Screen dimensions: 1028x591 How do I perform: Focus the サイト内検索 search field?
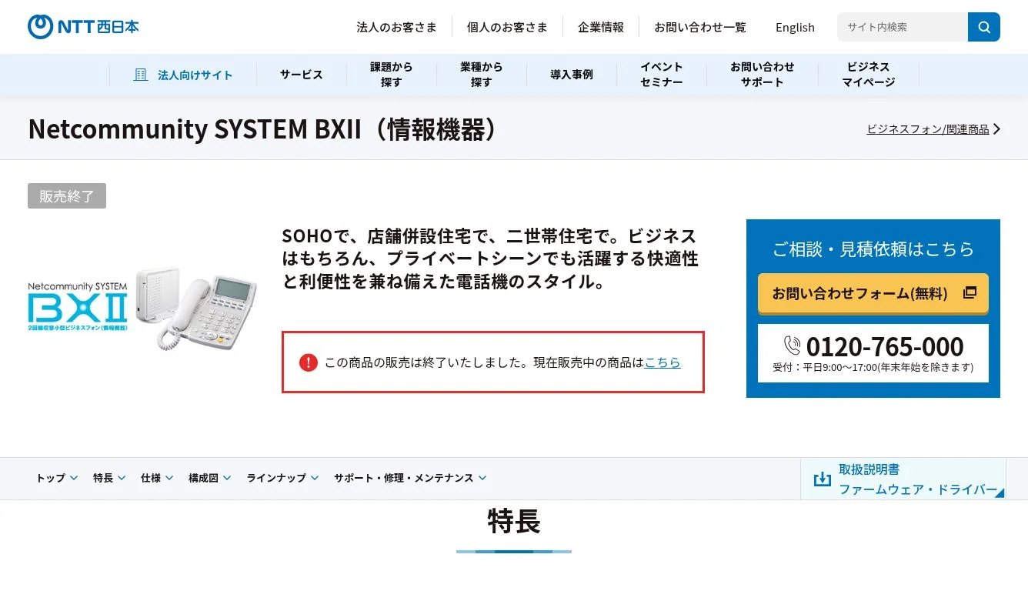(903, 27)
